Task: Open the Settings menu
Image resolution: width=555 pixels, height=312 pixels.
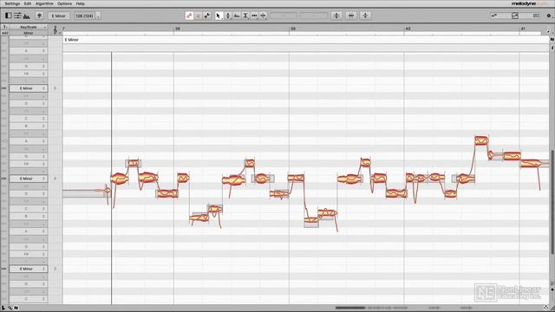Action: [x=12, y=3]
